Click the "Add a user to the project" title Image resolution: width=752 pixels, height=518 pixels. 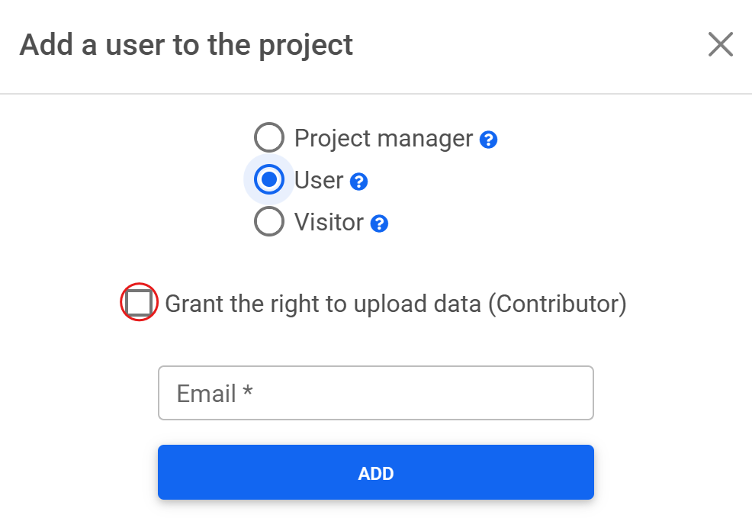coord(186,45)
